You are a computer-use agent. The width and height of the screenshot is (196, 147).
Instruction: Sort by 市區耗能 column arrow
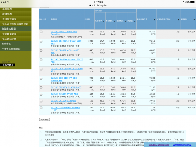coord(114,22)
